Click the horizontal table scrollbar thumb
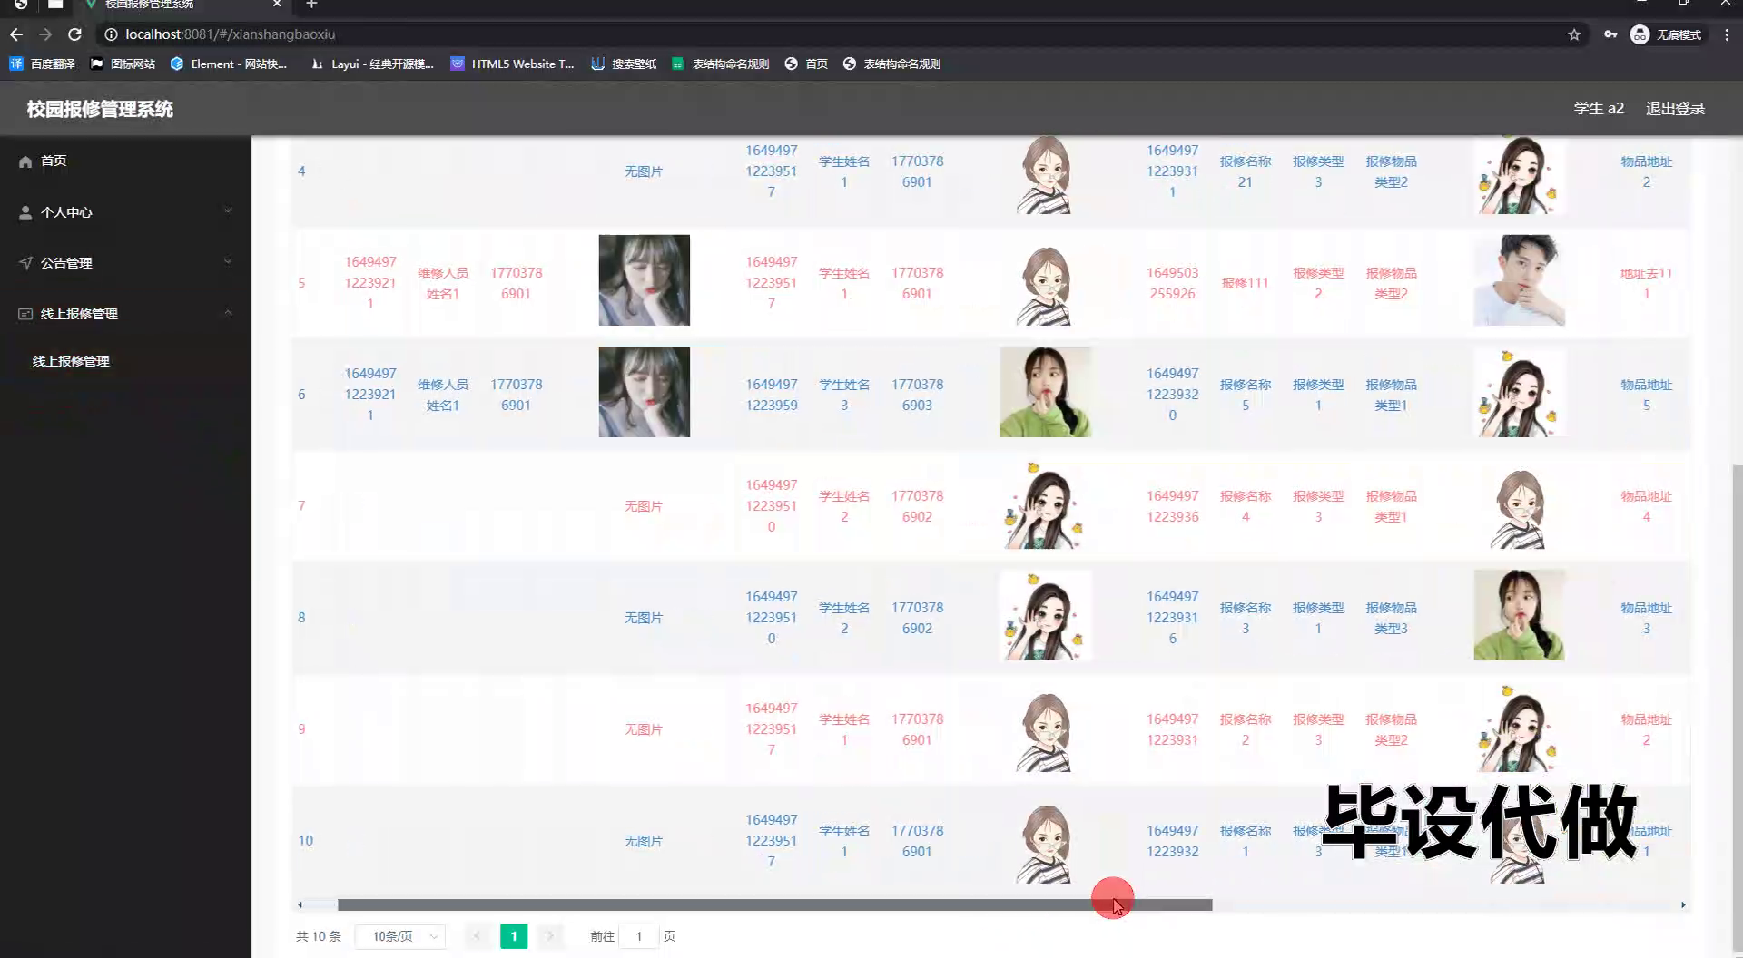The image size is (1743, 958). tap(774, 904)
